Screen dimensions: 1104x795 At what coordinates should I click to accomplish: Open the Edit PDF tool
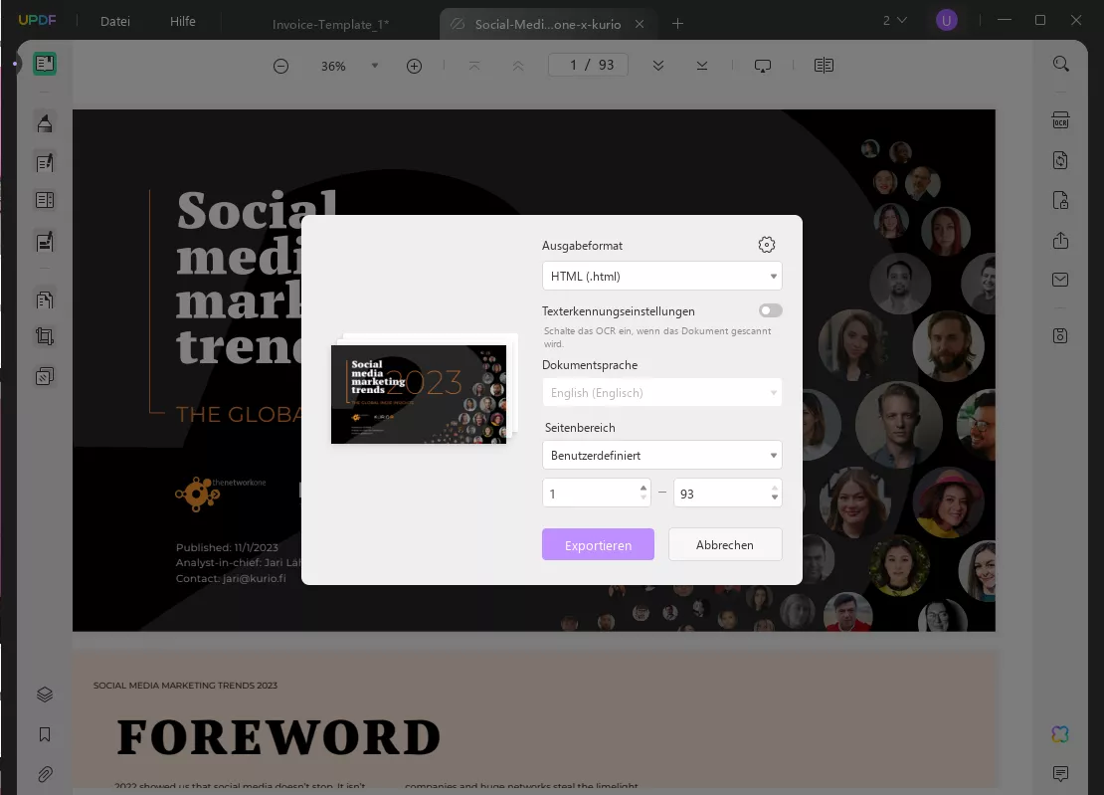pos(45,163)
